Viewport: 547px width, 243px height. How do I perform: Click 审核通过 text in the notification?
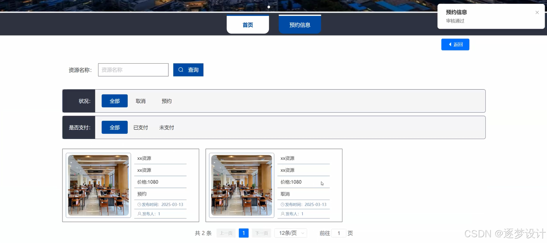coord(455,21)
